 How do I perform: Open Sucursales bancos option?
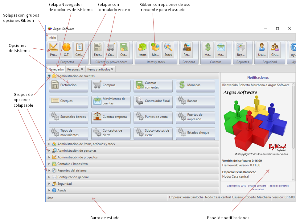point(68,117)
